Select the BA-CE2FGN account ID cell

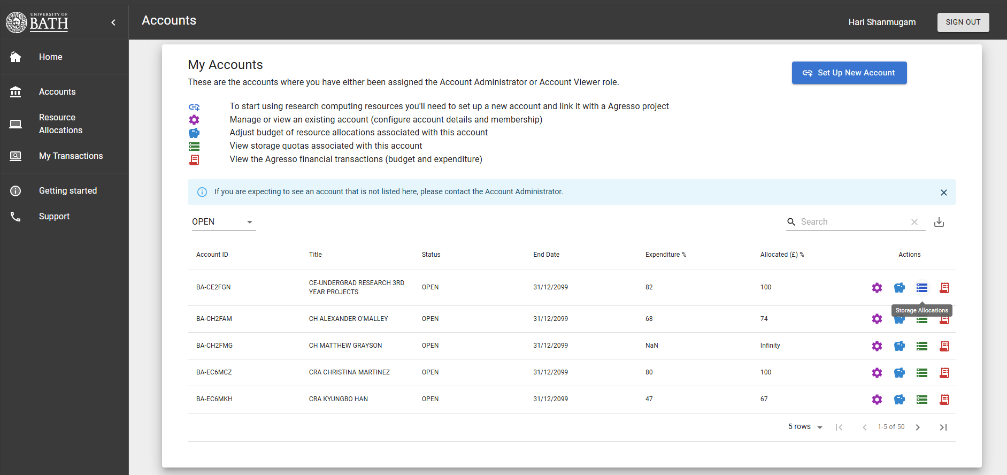213,287
